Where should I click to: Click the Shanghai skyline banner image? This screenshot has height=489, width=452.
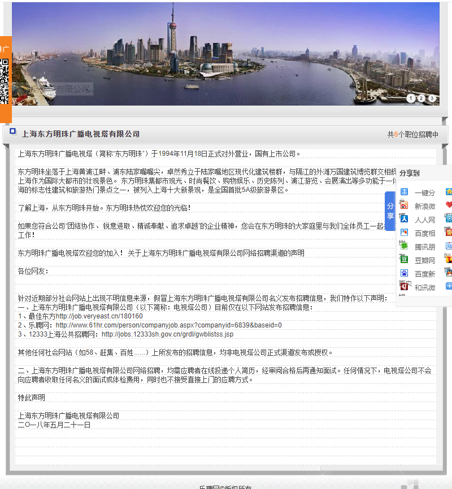[x=226, y=54]
